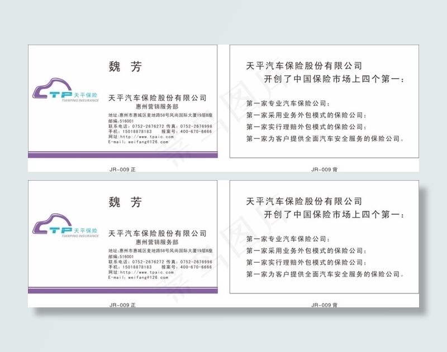
Task: Click the lower JR-009 正 label
Action: tap(122, 305)
